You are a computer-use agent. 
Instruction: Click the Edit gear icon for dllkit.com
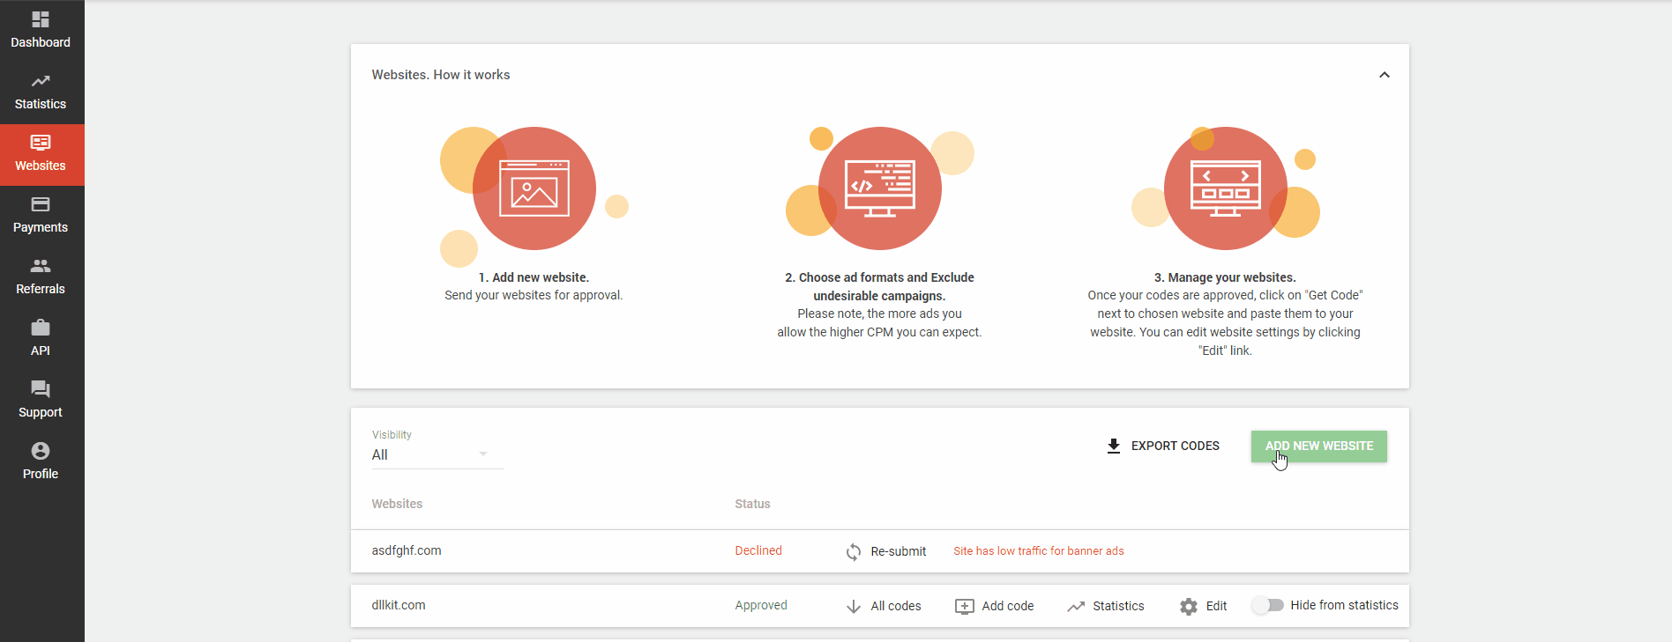(x=1189, y=607)
